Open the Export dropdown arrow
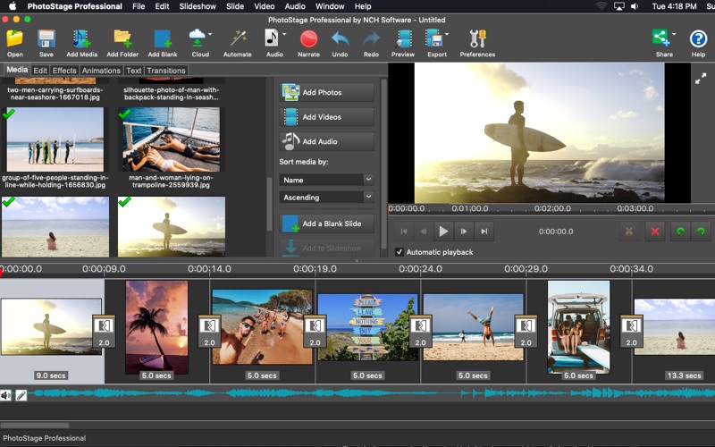 point(447,36)
